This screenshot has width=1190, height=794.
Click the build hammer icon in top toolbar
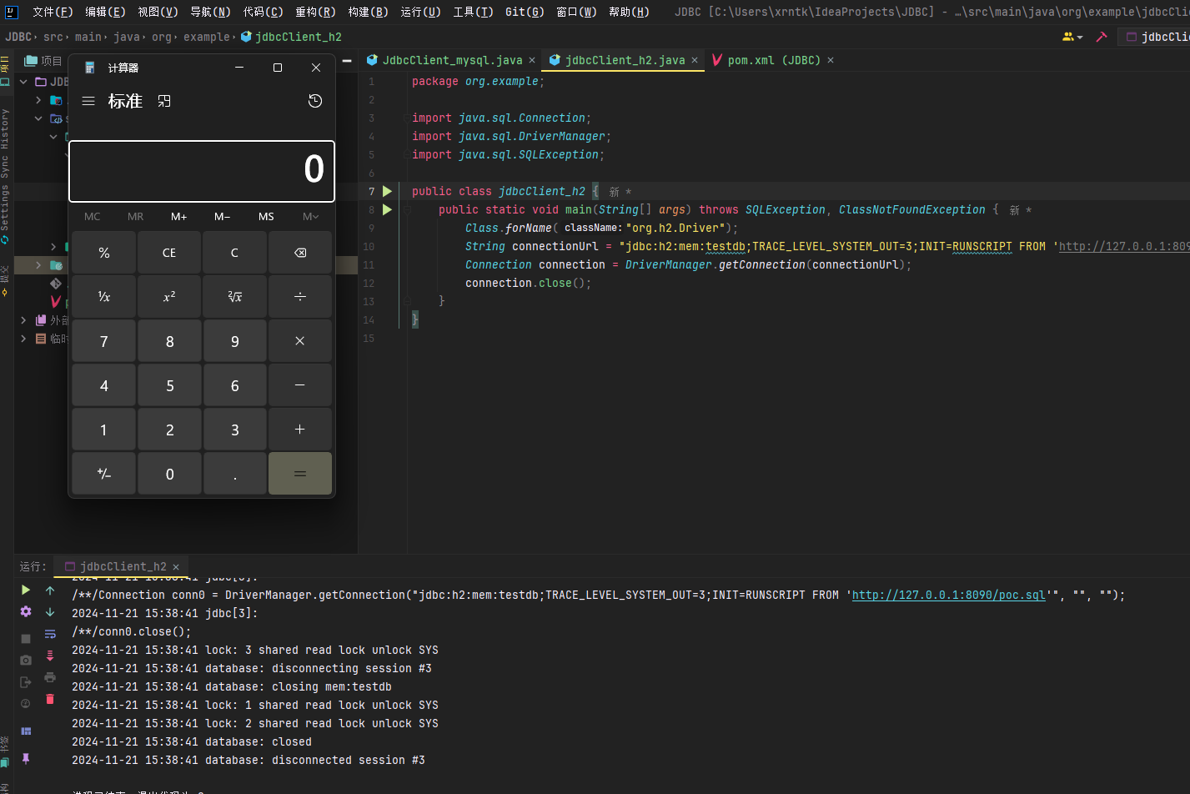pos(1102,37)
